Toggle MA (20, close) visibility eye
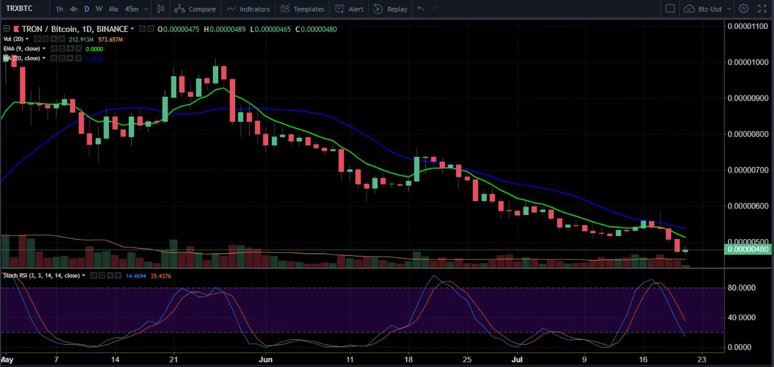Screen dimensions: 774x367 click(x=53, y=58)
